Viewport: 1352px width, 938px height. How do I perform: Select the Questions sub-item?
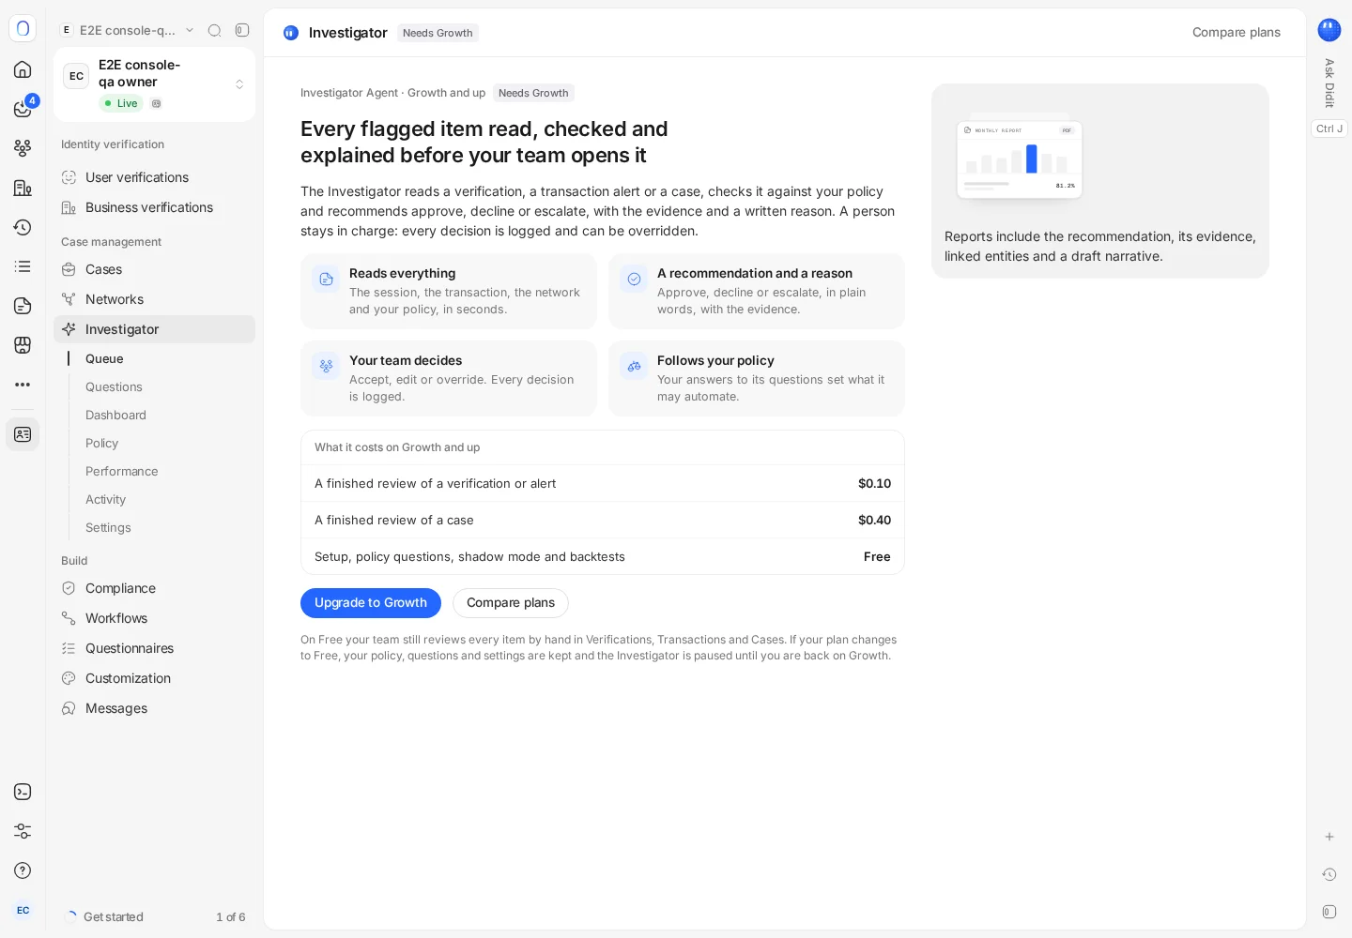(x=114, y=386)
